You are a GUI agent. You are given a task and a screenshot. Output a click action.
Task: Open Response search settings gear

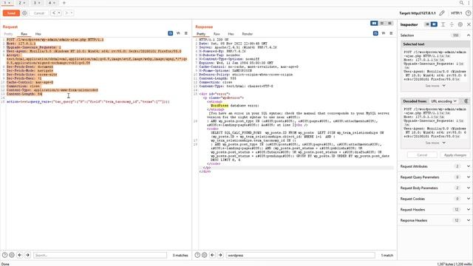[204, 255]
